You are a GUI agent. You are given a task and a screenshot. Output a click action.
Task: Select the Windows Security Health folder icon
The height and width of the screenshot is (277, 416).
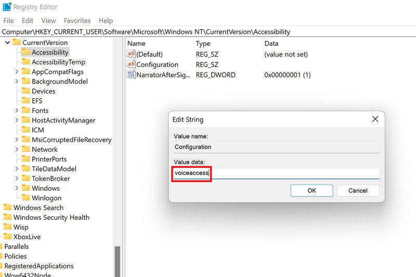coord(7,217)
